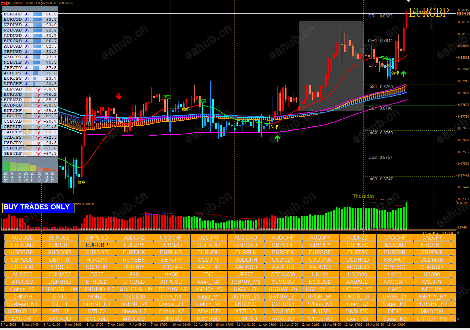Select the Soybean_N1 symbol button
470x330 pixels.
22,304
